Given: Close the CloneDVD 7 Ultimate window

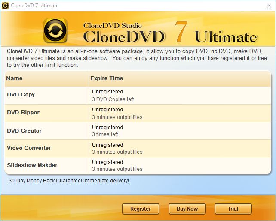Looking at the screenshot, I should (269, 6).
